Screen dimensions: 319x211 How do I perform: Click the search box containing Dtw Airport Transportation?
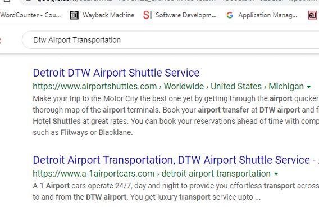[x=171, y=40]
